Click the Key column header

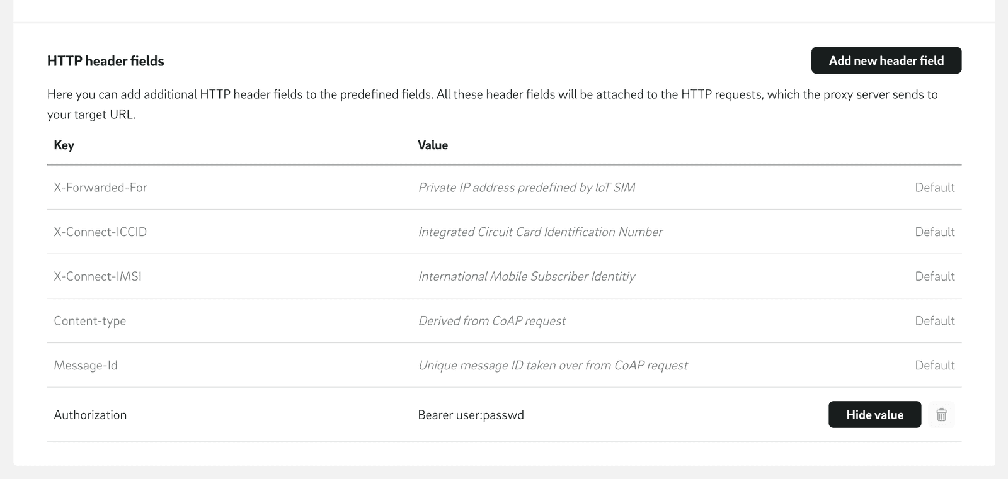[63, 145]
